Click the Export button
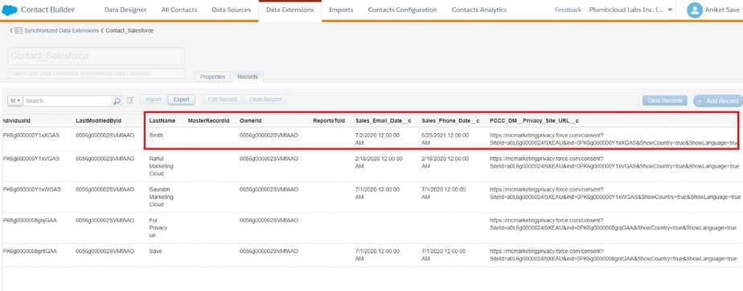This screenshot has width=743, height=291. [x=181, y=99]
